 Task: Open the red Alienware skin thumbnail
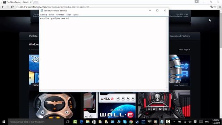[x=164, y=105]
